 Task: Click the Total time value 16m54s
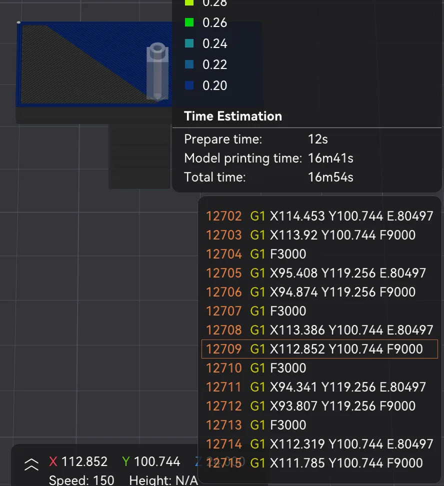pyautogui.click(x=330, y=177)
